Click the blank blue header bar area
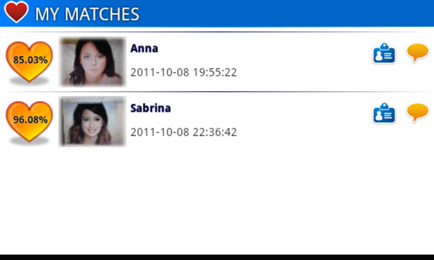This screenshot has height=260, width=434. coord(285,13)
